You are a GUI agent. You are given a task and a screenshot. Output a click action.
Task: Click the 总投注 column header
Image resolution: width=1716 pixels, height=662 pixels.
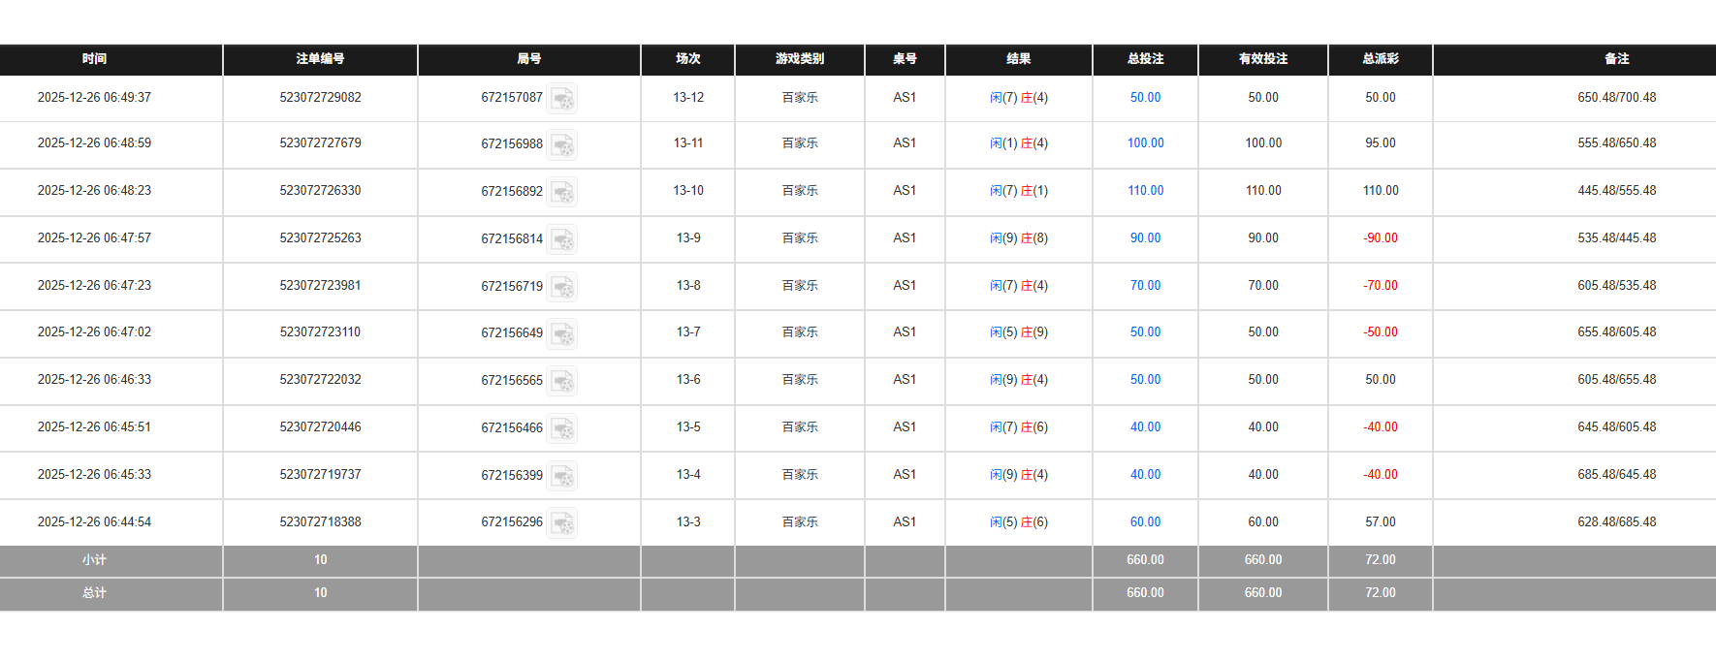click(1145, 59)
